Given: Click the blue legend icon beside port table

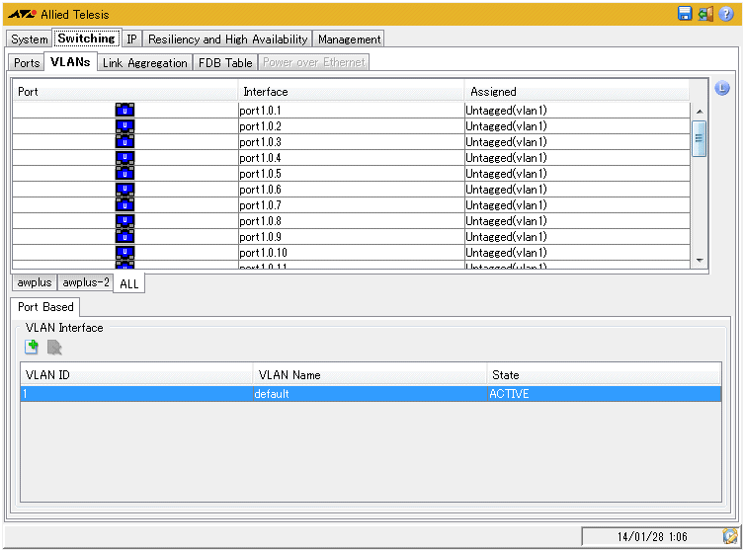Looking at the screenshot, I should tap(721, 89).
